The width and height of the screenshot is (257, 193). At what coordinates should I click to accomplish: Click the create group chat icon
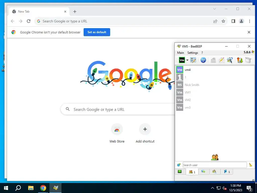pyautogui.click(x=230, y=60)
